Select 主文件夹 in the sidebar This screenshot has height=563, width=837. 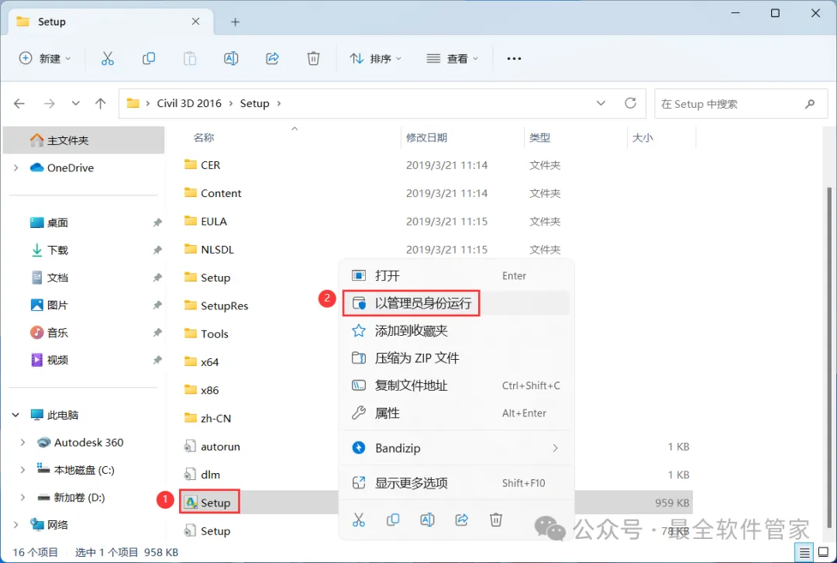pyautogui.click(x=84, y=140)
